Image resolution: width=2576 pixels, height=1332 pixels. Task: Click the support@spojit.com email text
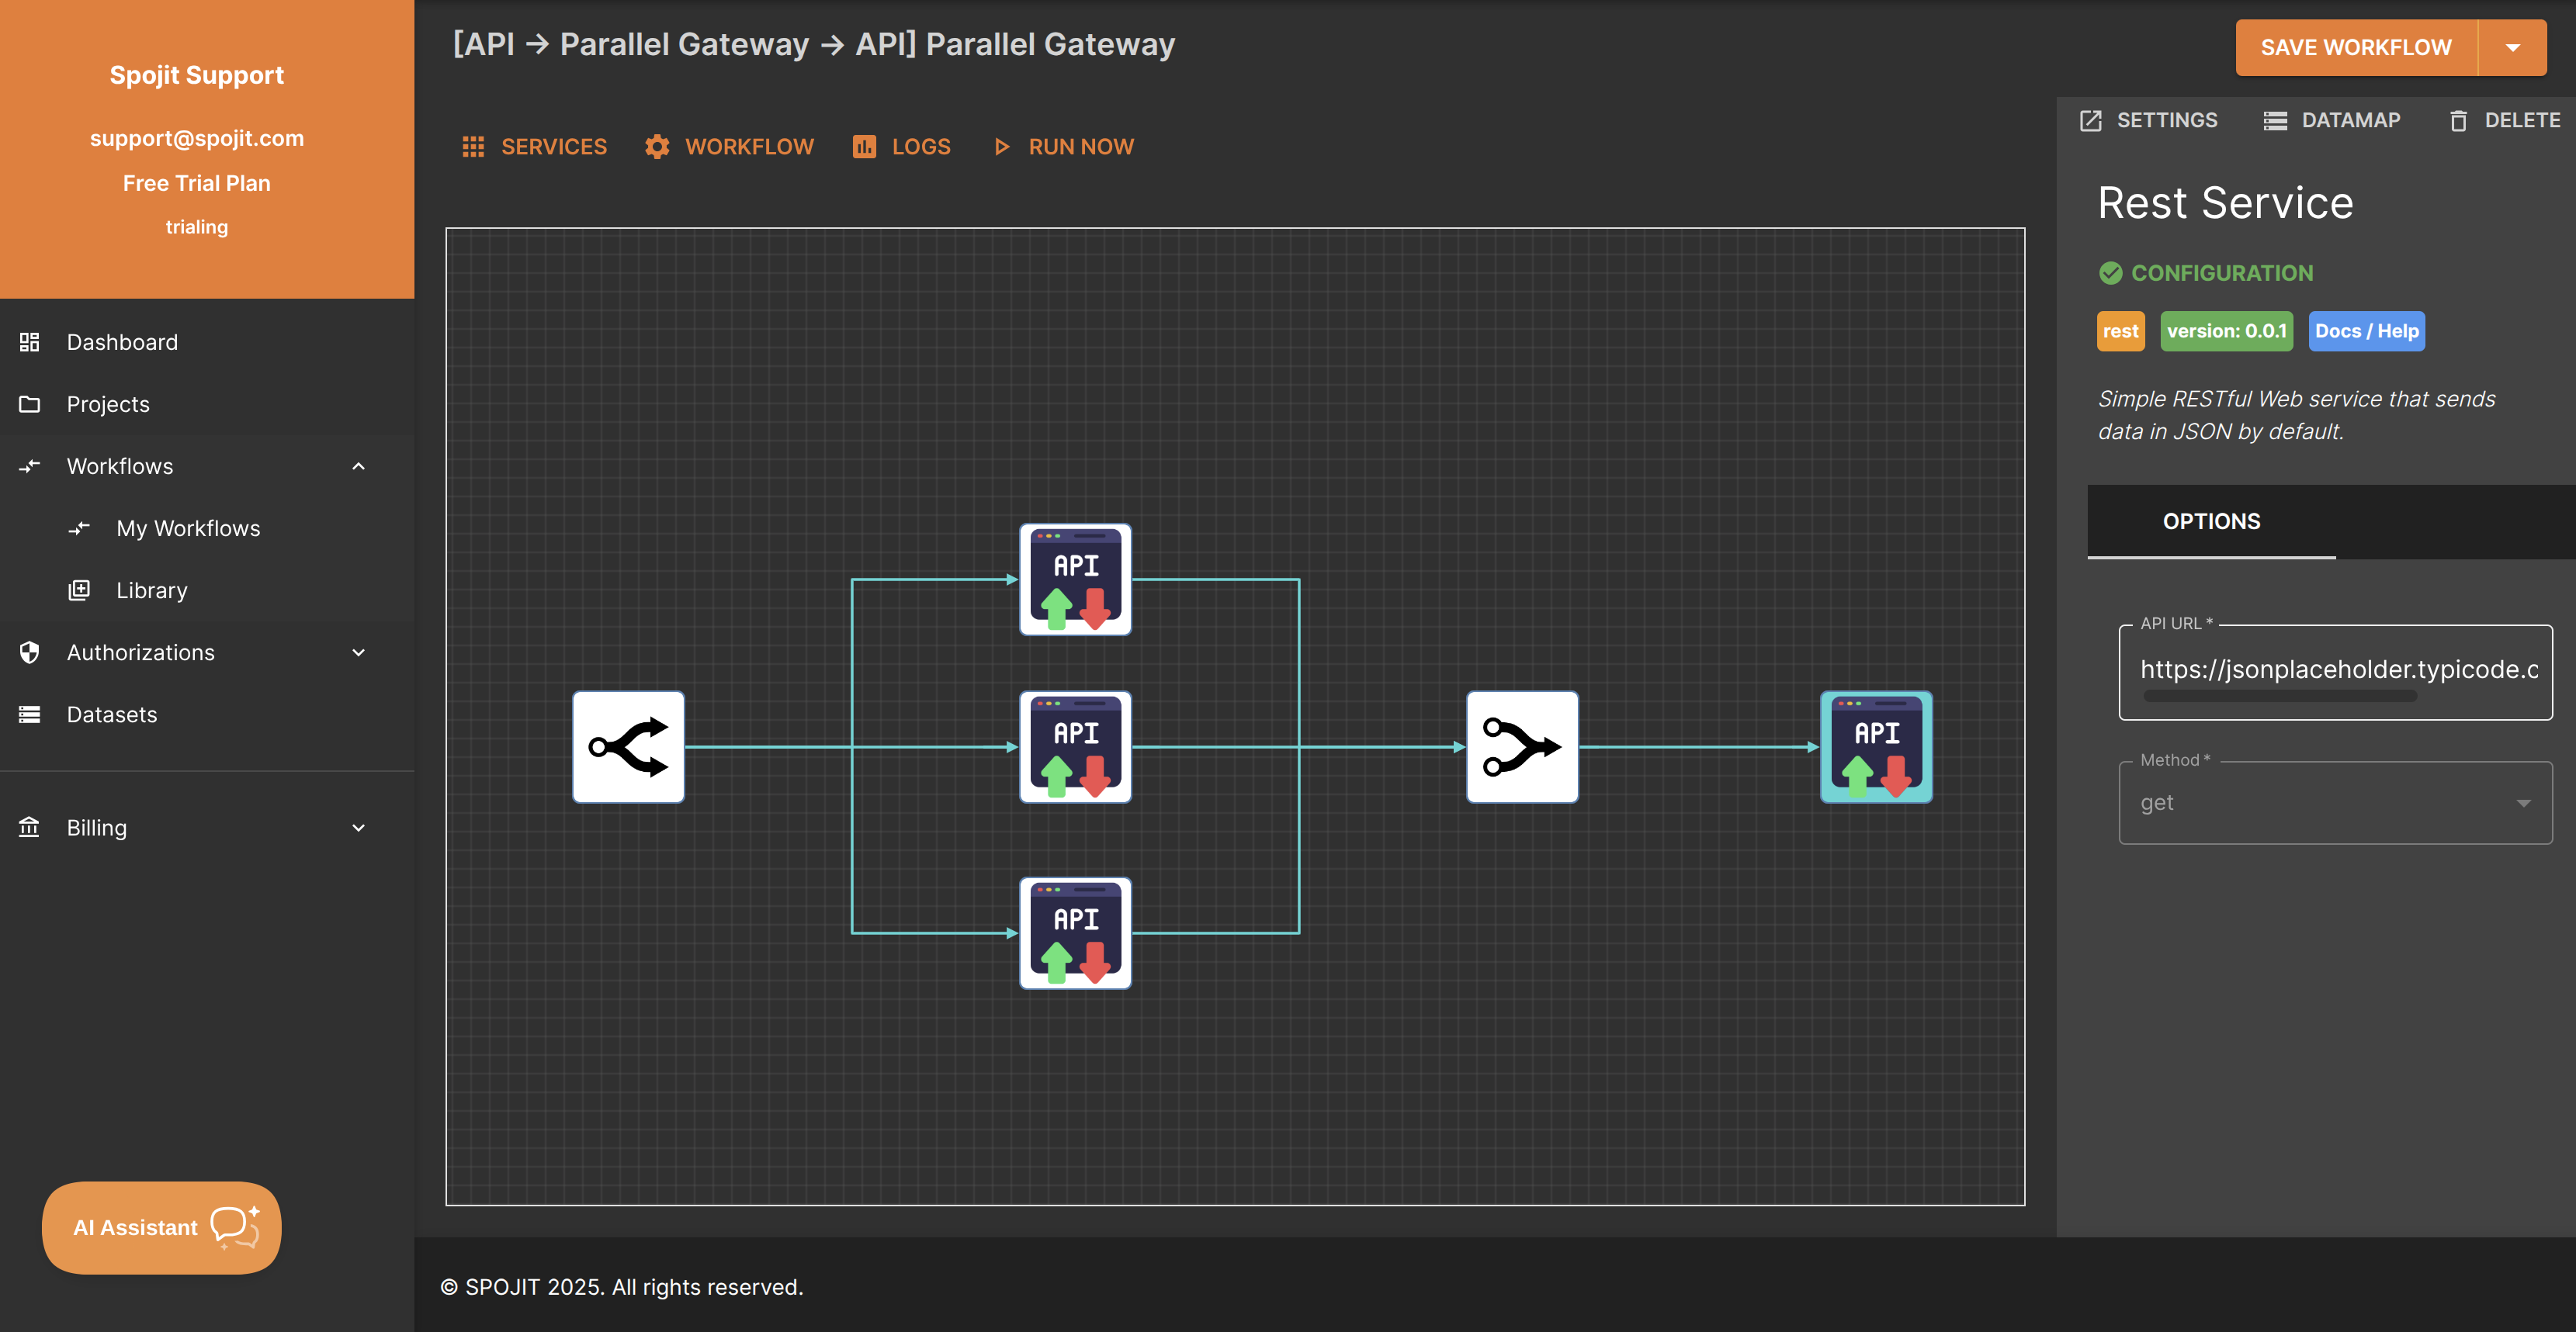coord(197,138)
